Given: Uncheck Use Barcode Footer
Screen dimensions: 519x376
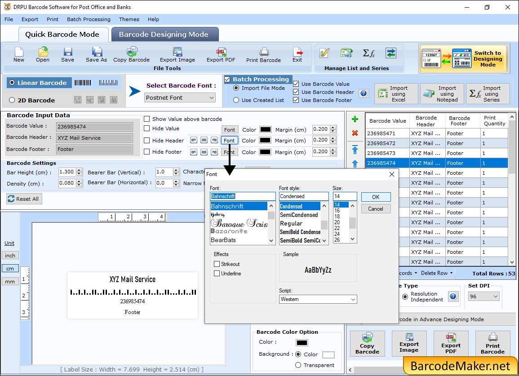Looking at the screenshot, I should [296, 100].
